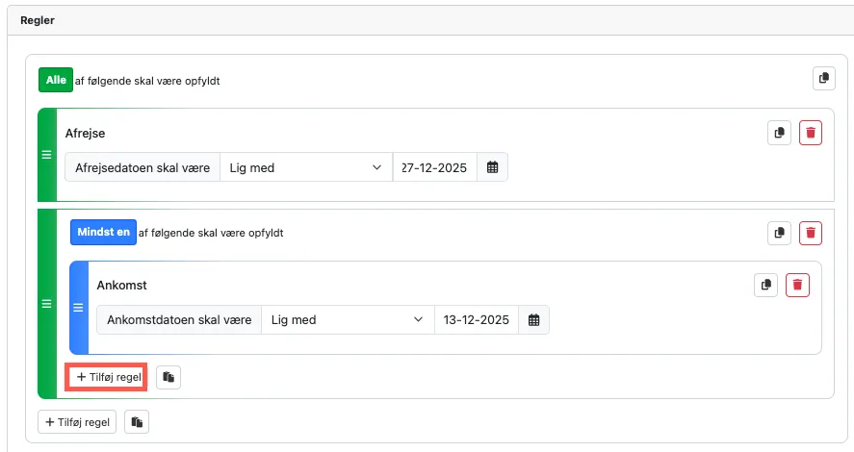Viewport: 854px width, 452px height.
Task: Toggle the green 'Alle' condition badge
Action: pos(56,80)
